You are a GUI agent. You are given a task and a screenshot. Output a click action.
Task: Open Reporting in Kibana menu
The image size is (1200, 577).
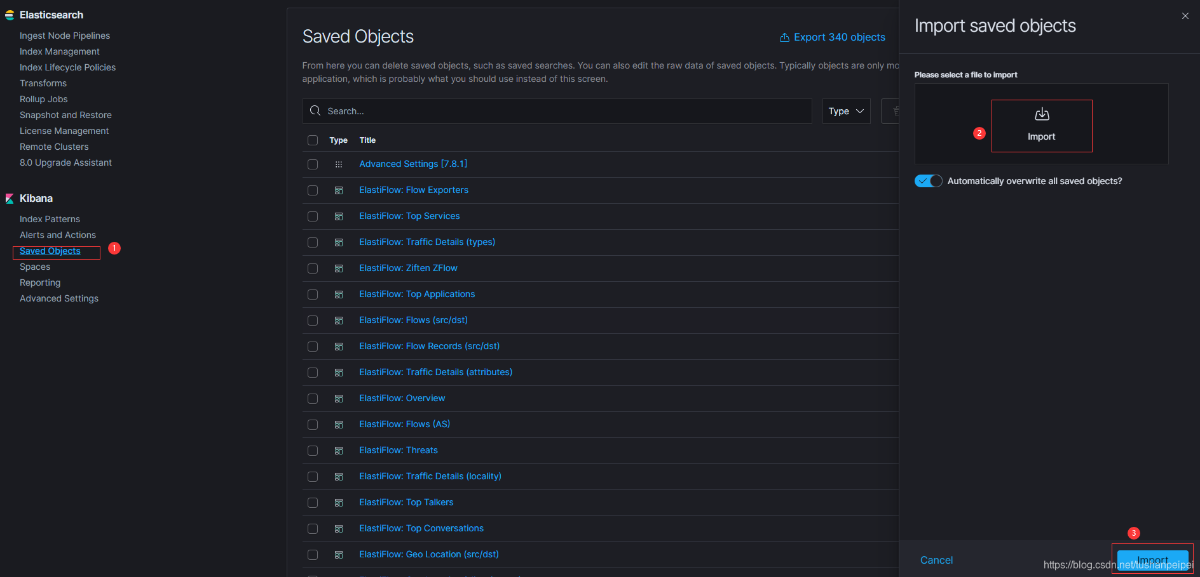pos(40,282)
